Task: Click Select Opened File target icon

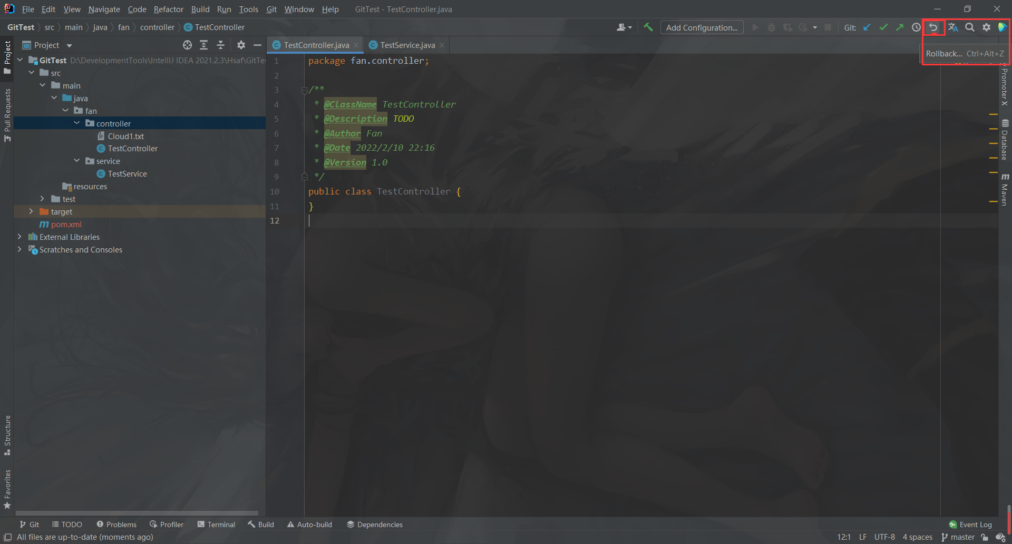Action: [x=187, y=45]
